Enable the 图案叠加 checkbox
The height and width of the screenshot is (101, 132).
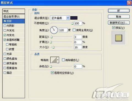5,68
